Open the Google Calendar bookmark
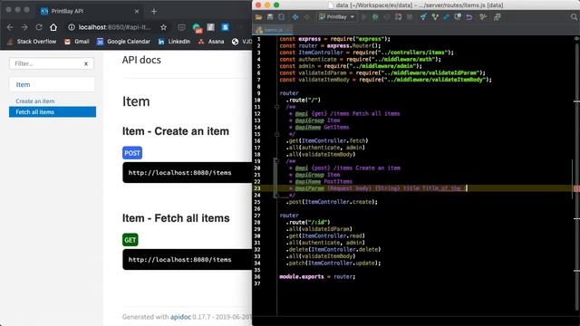The image size is (580, 326). [123, 42]
